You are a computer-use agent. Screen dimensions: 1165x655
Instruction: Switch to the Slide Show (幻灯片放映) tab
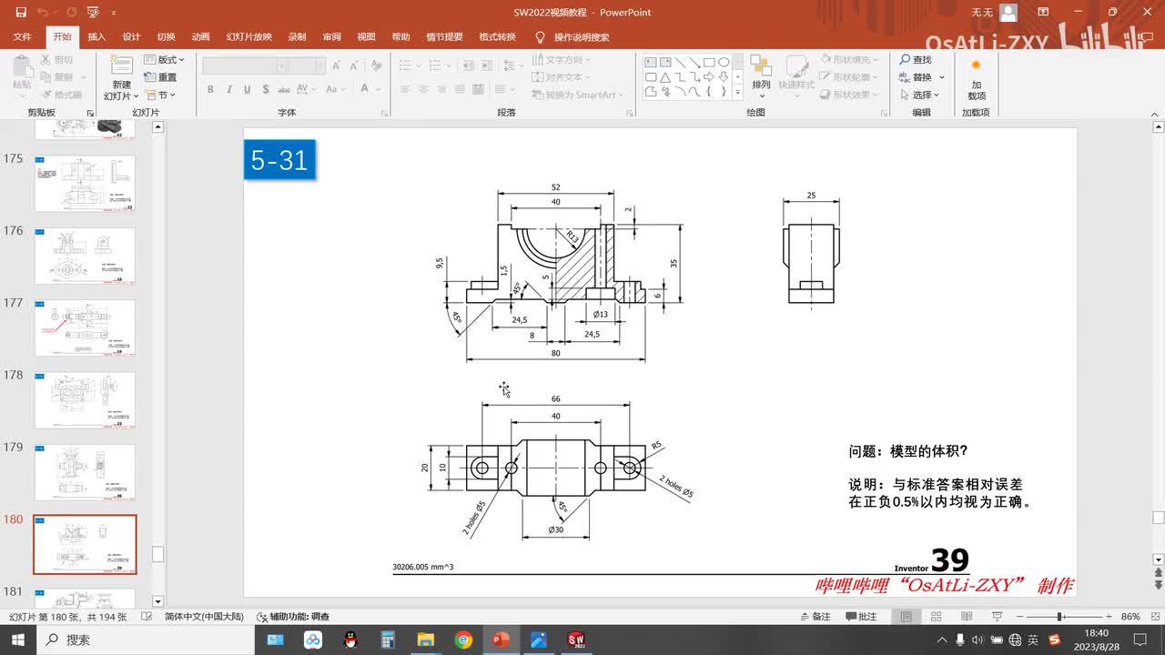pyautogui.click(x=249, y=37)
